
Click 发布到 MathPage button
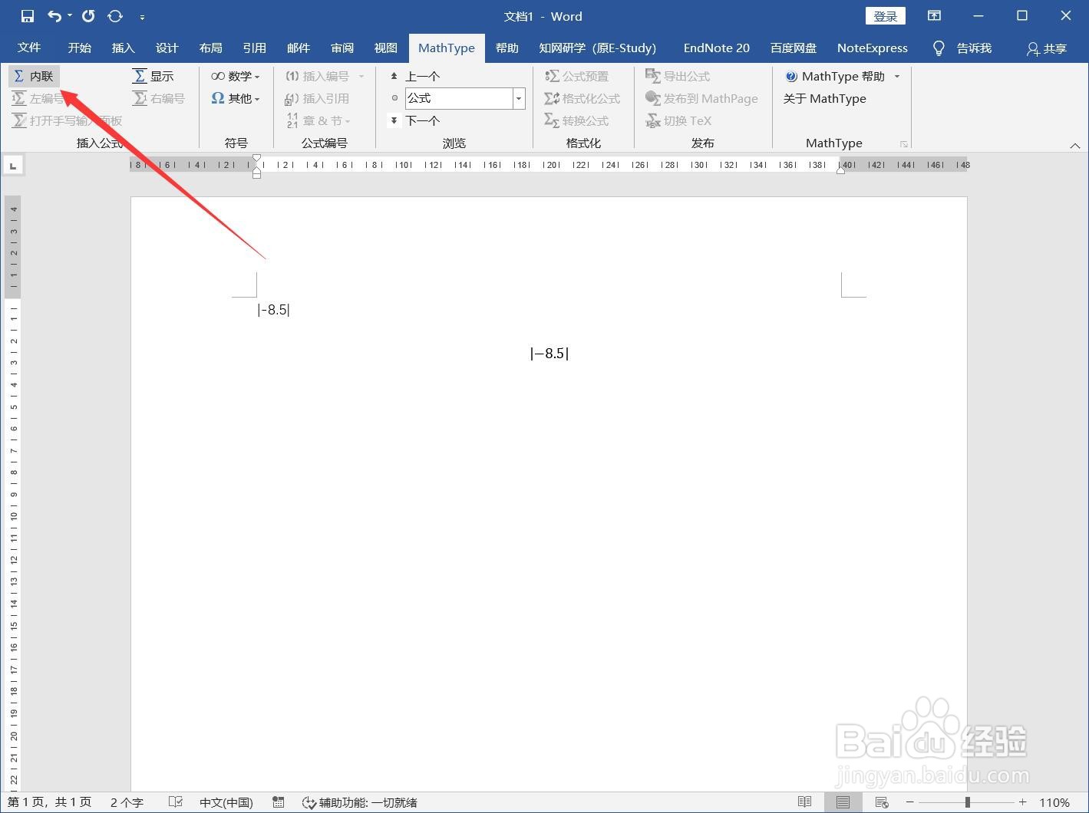(701, 98)
